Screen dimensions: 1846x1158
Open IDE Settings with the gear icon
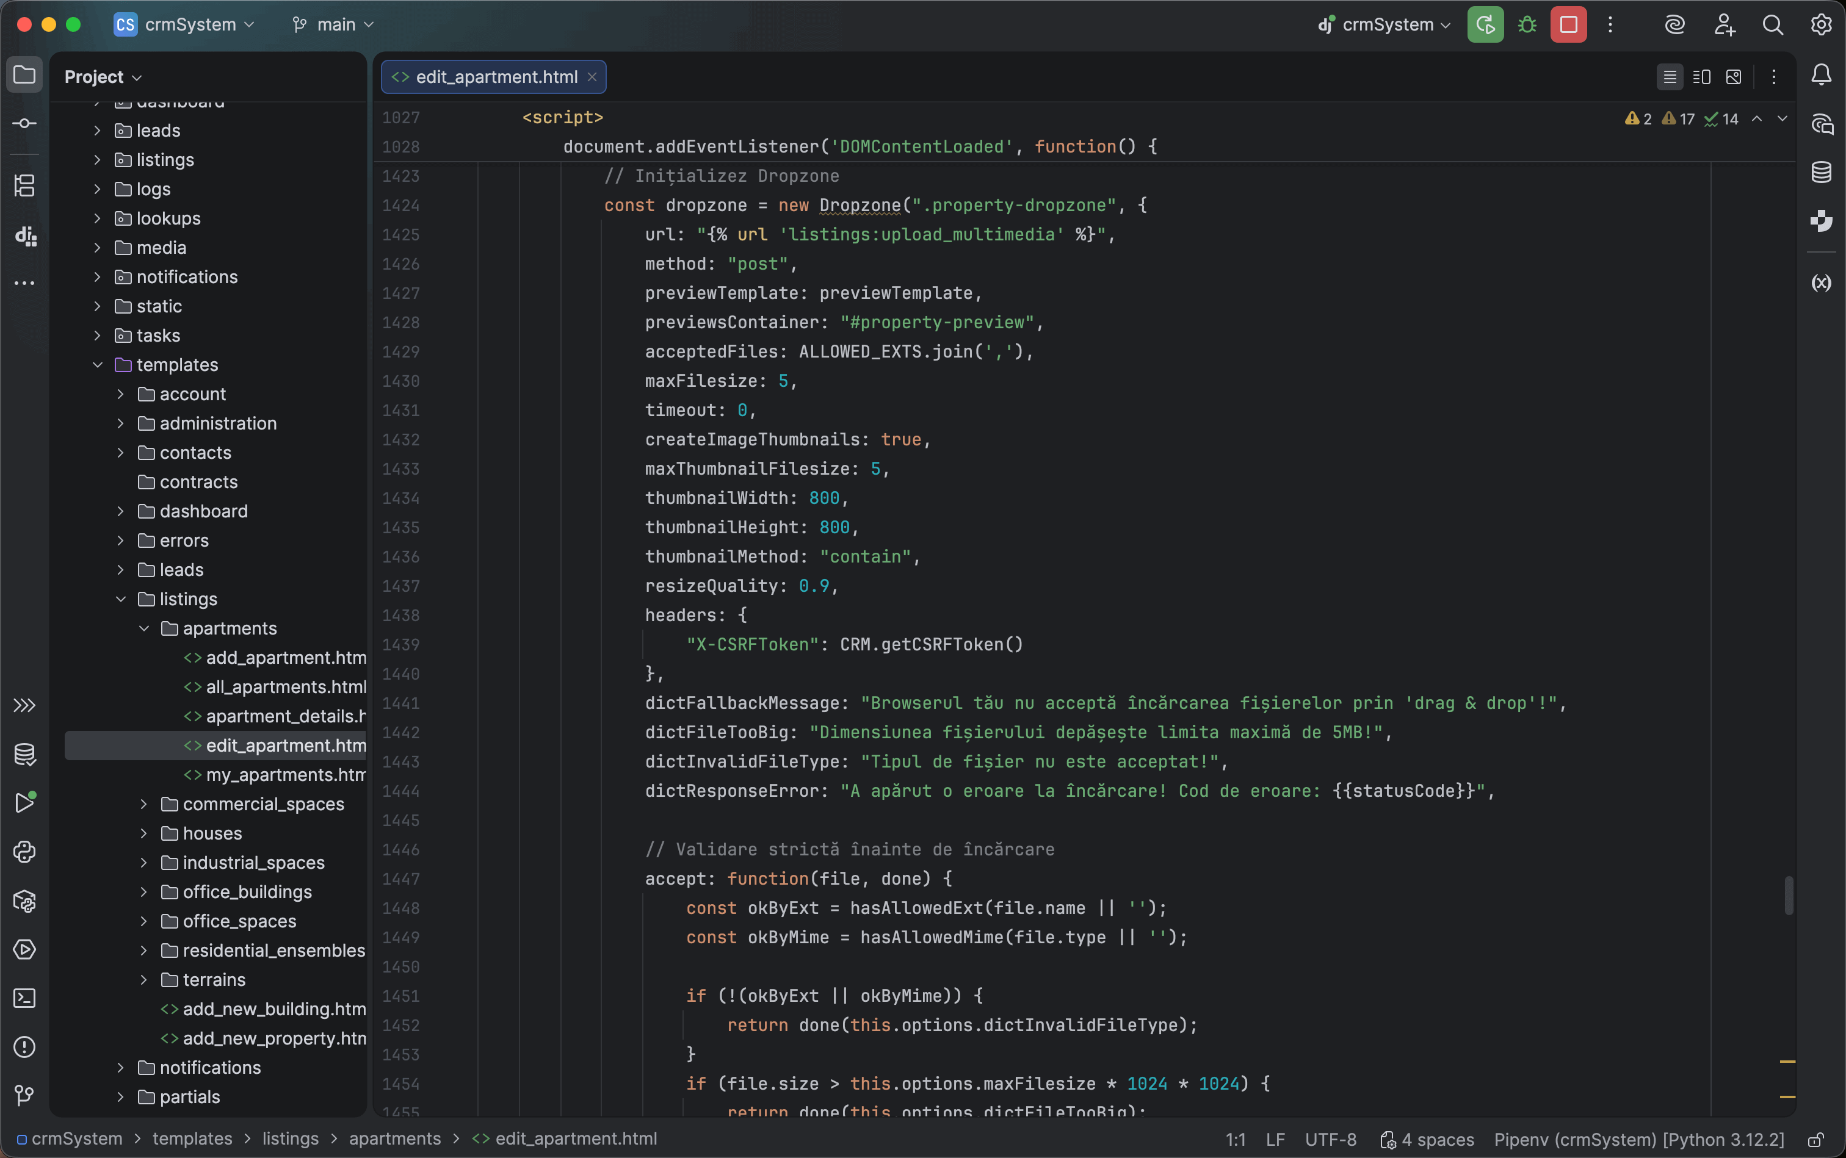tap(1821, 24)
